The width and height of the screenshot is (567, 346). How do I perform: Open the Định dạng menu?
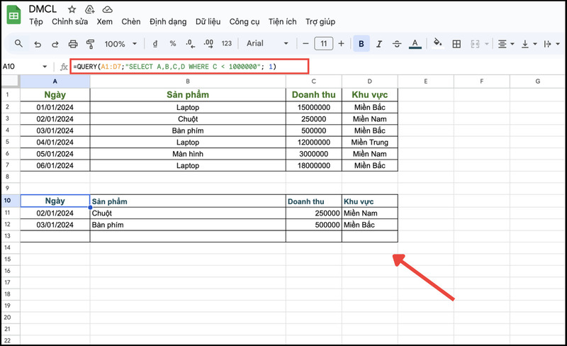point(167,22)
